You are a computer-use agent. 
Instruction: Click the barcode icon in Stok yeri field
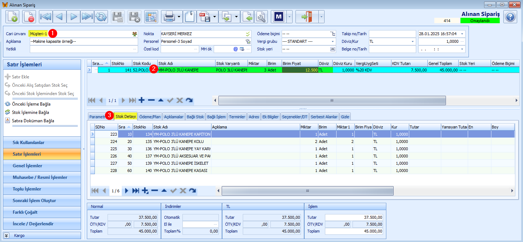click(x=332, y=49)
